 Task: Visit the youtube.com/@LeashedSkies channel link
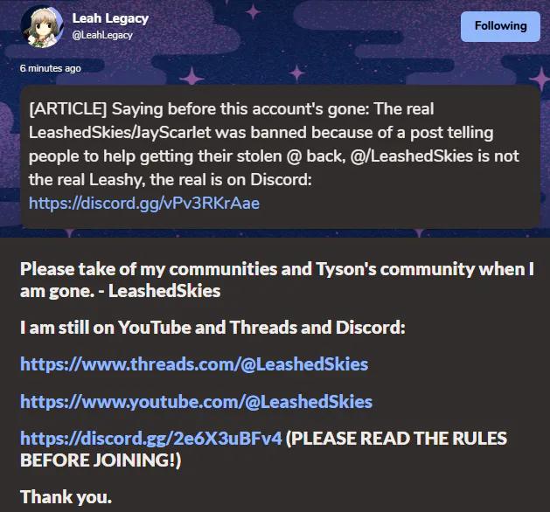[x=196, y=402]
